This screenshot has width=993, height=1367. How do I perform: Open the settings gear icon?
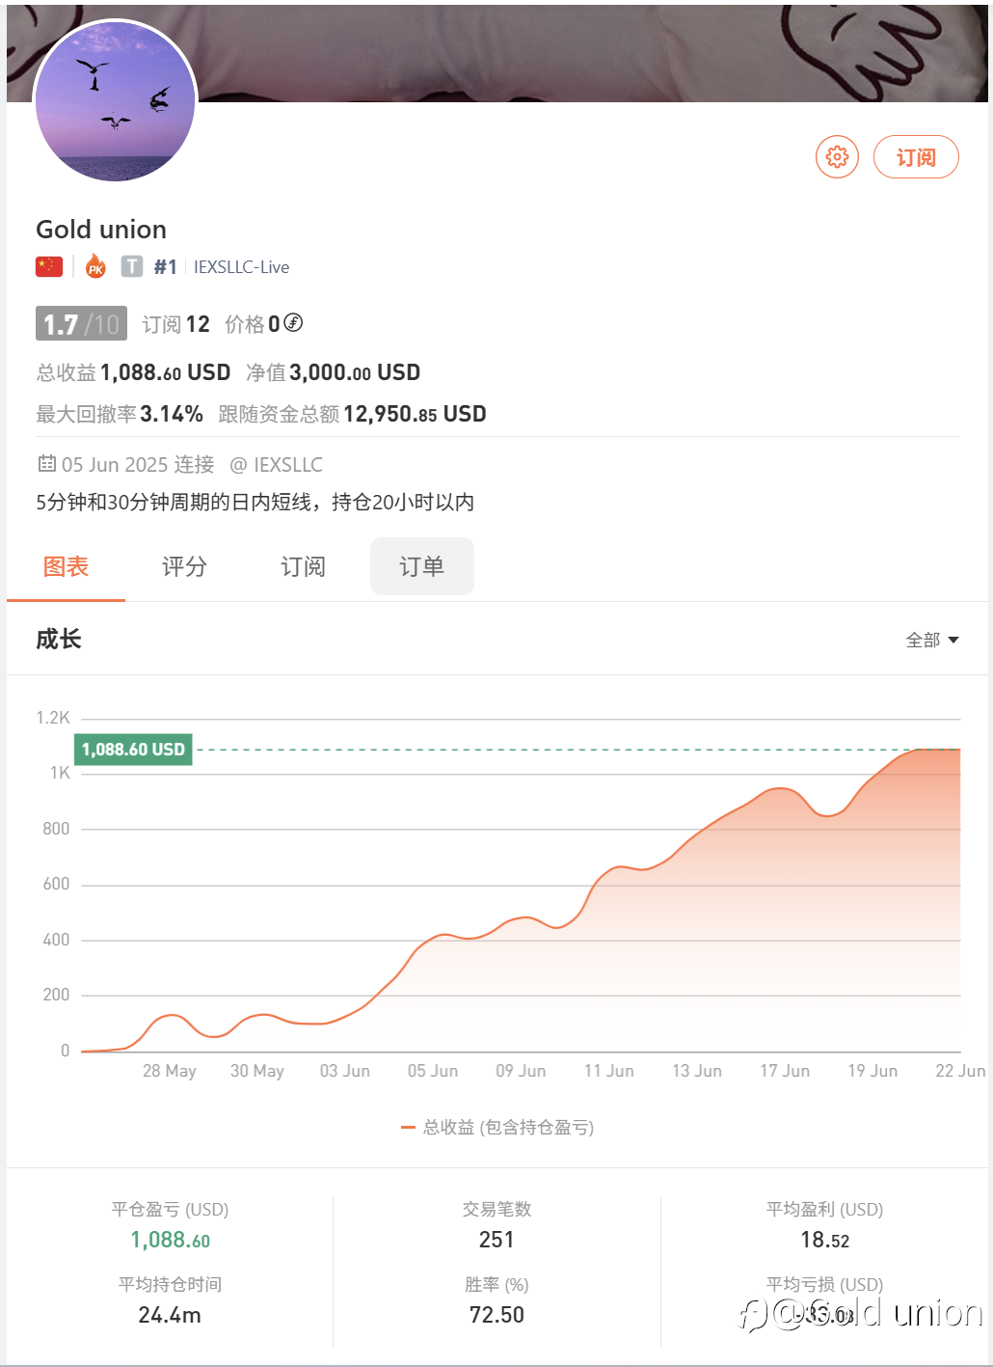(x=837, y=156)
